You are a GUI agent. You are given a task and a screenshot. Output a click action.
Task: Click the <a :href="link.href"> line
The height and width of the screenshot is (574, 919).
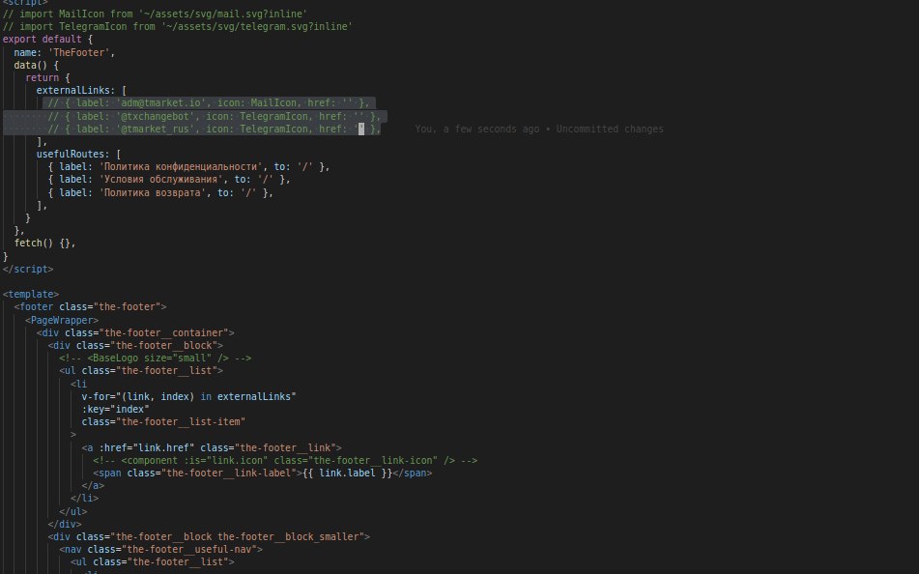click(x=212, y=448)
